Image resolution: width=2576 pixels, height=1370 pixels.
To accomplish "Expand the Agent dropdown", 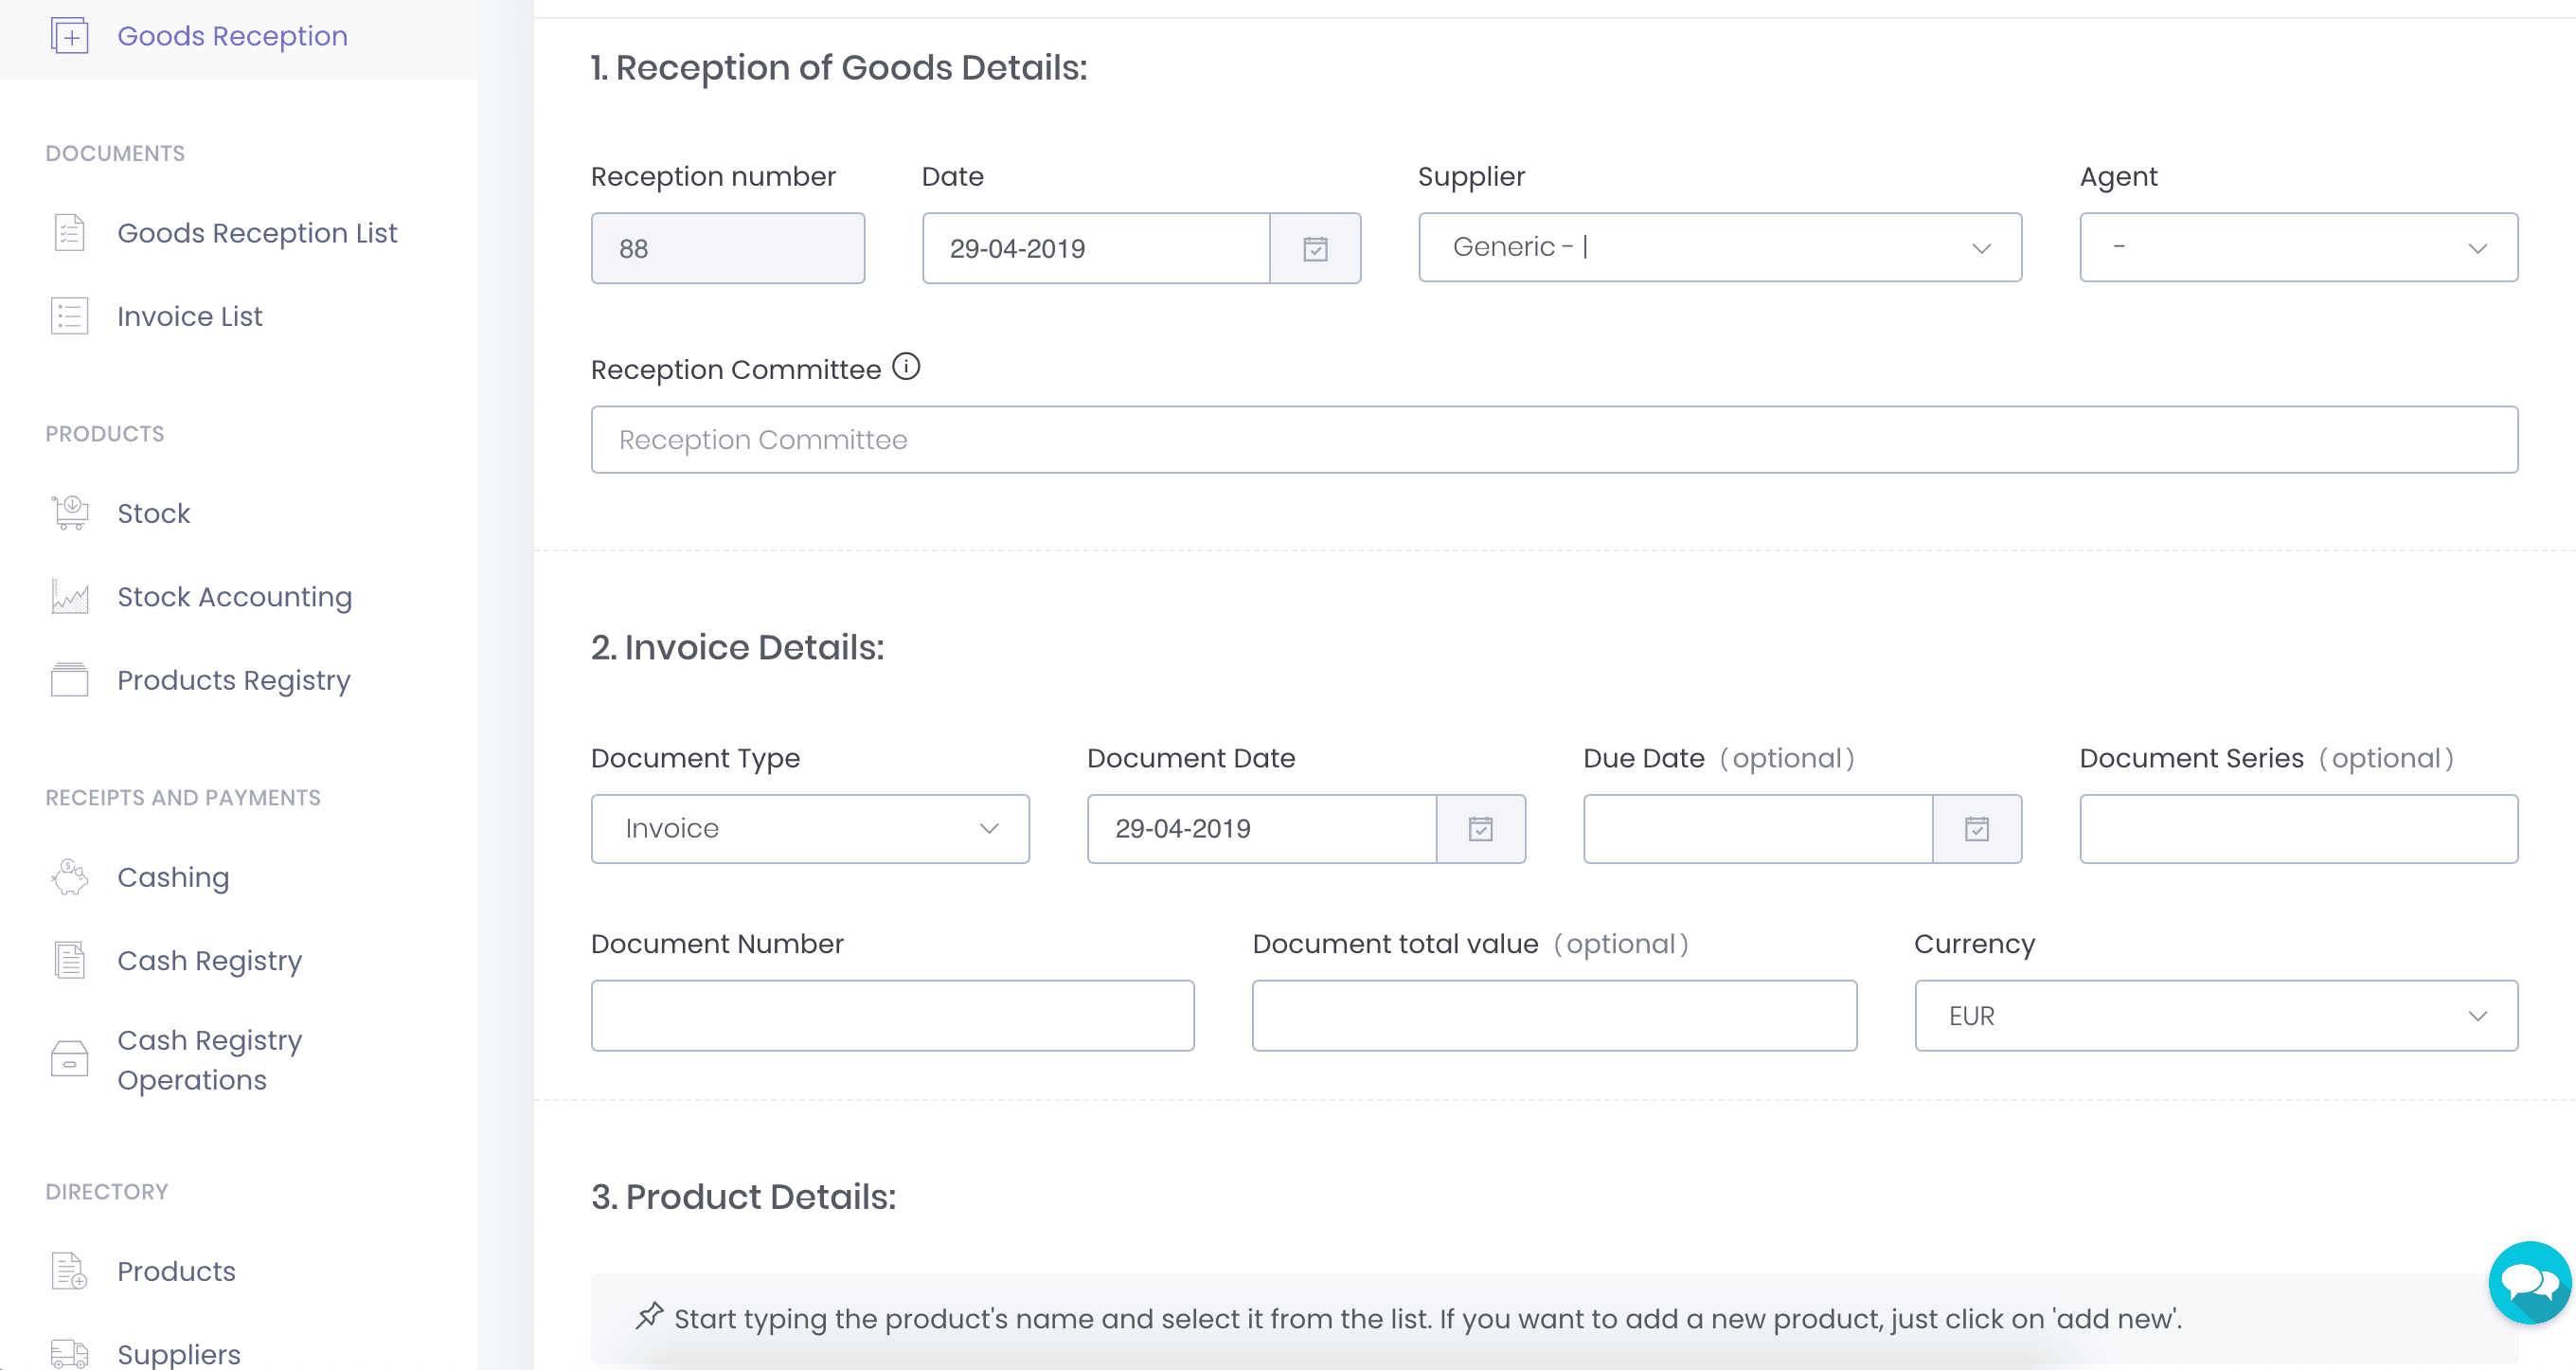I will pyautogui.click(x=2297, y=247).
